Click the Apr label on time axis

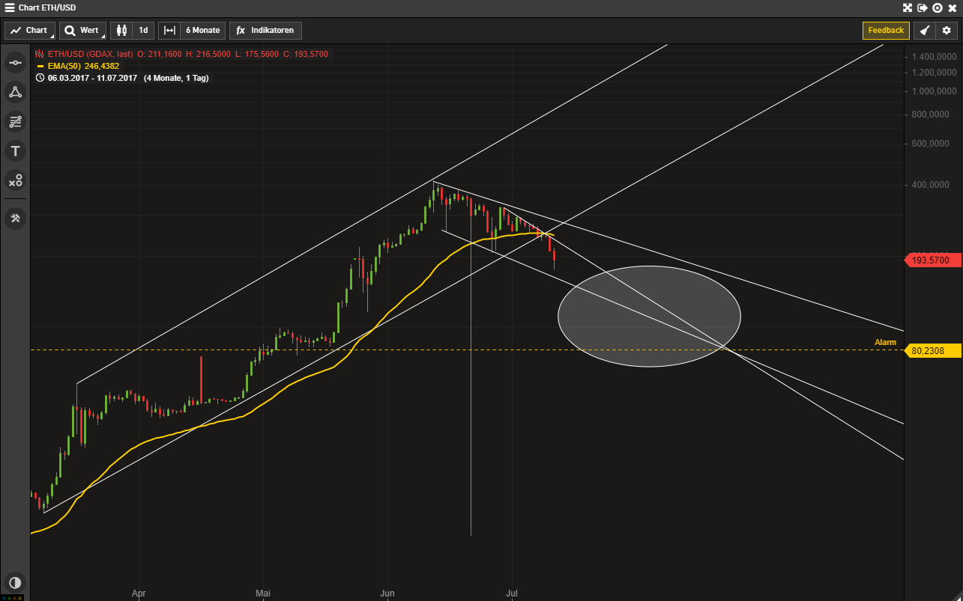139,593
